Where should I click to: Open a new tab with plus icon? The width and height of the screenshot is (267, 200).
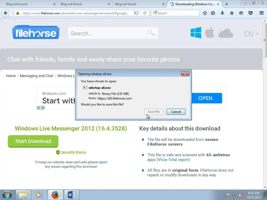(x=227, y=4)
